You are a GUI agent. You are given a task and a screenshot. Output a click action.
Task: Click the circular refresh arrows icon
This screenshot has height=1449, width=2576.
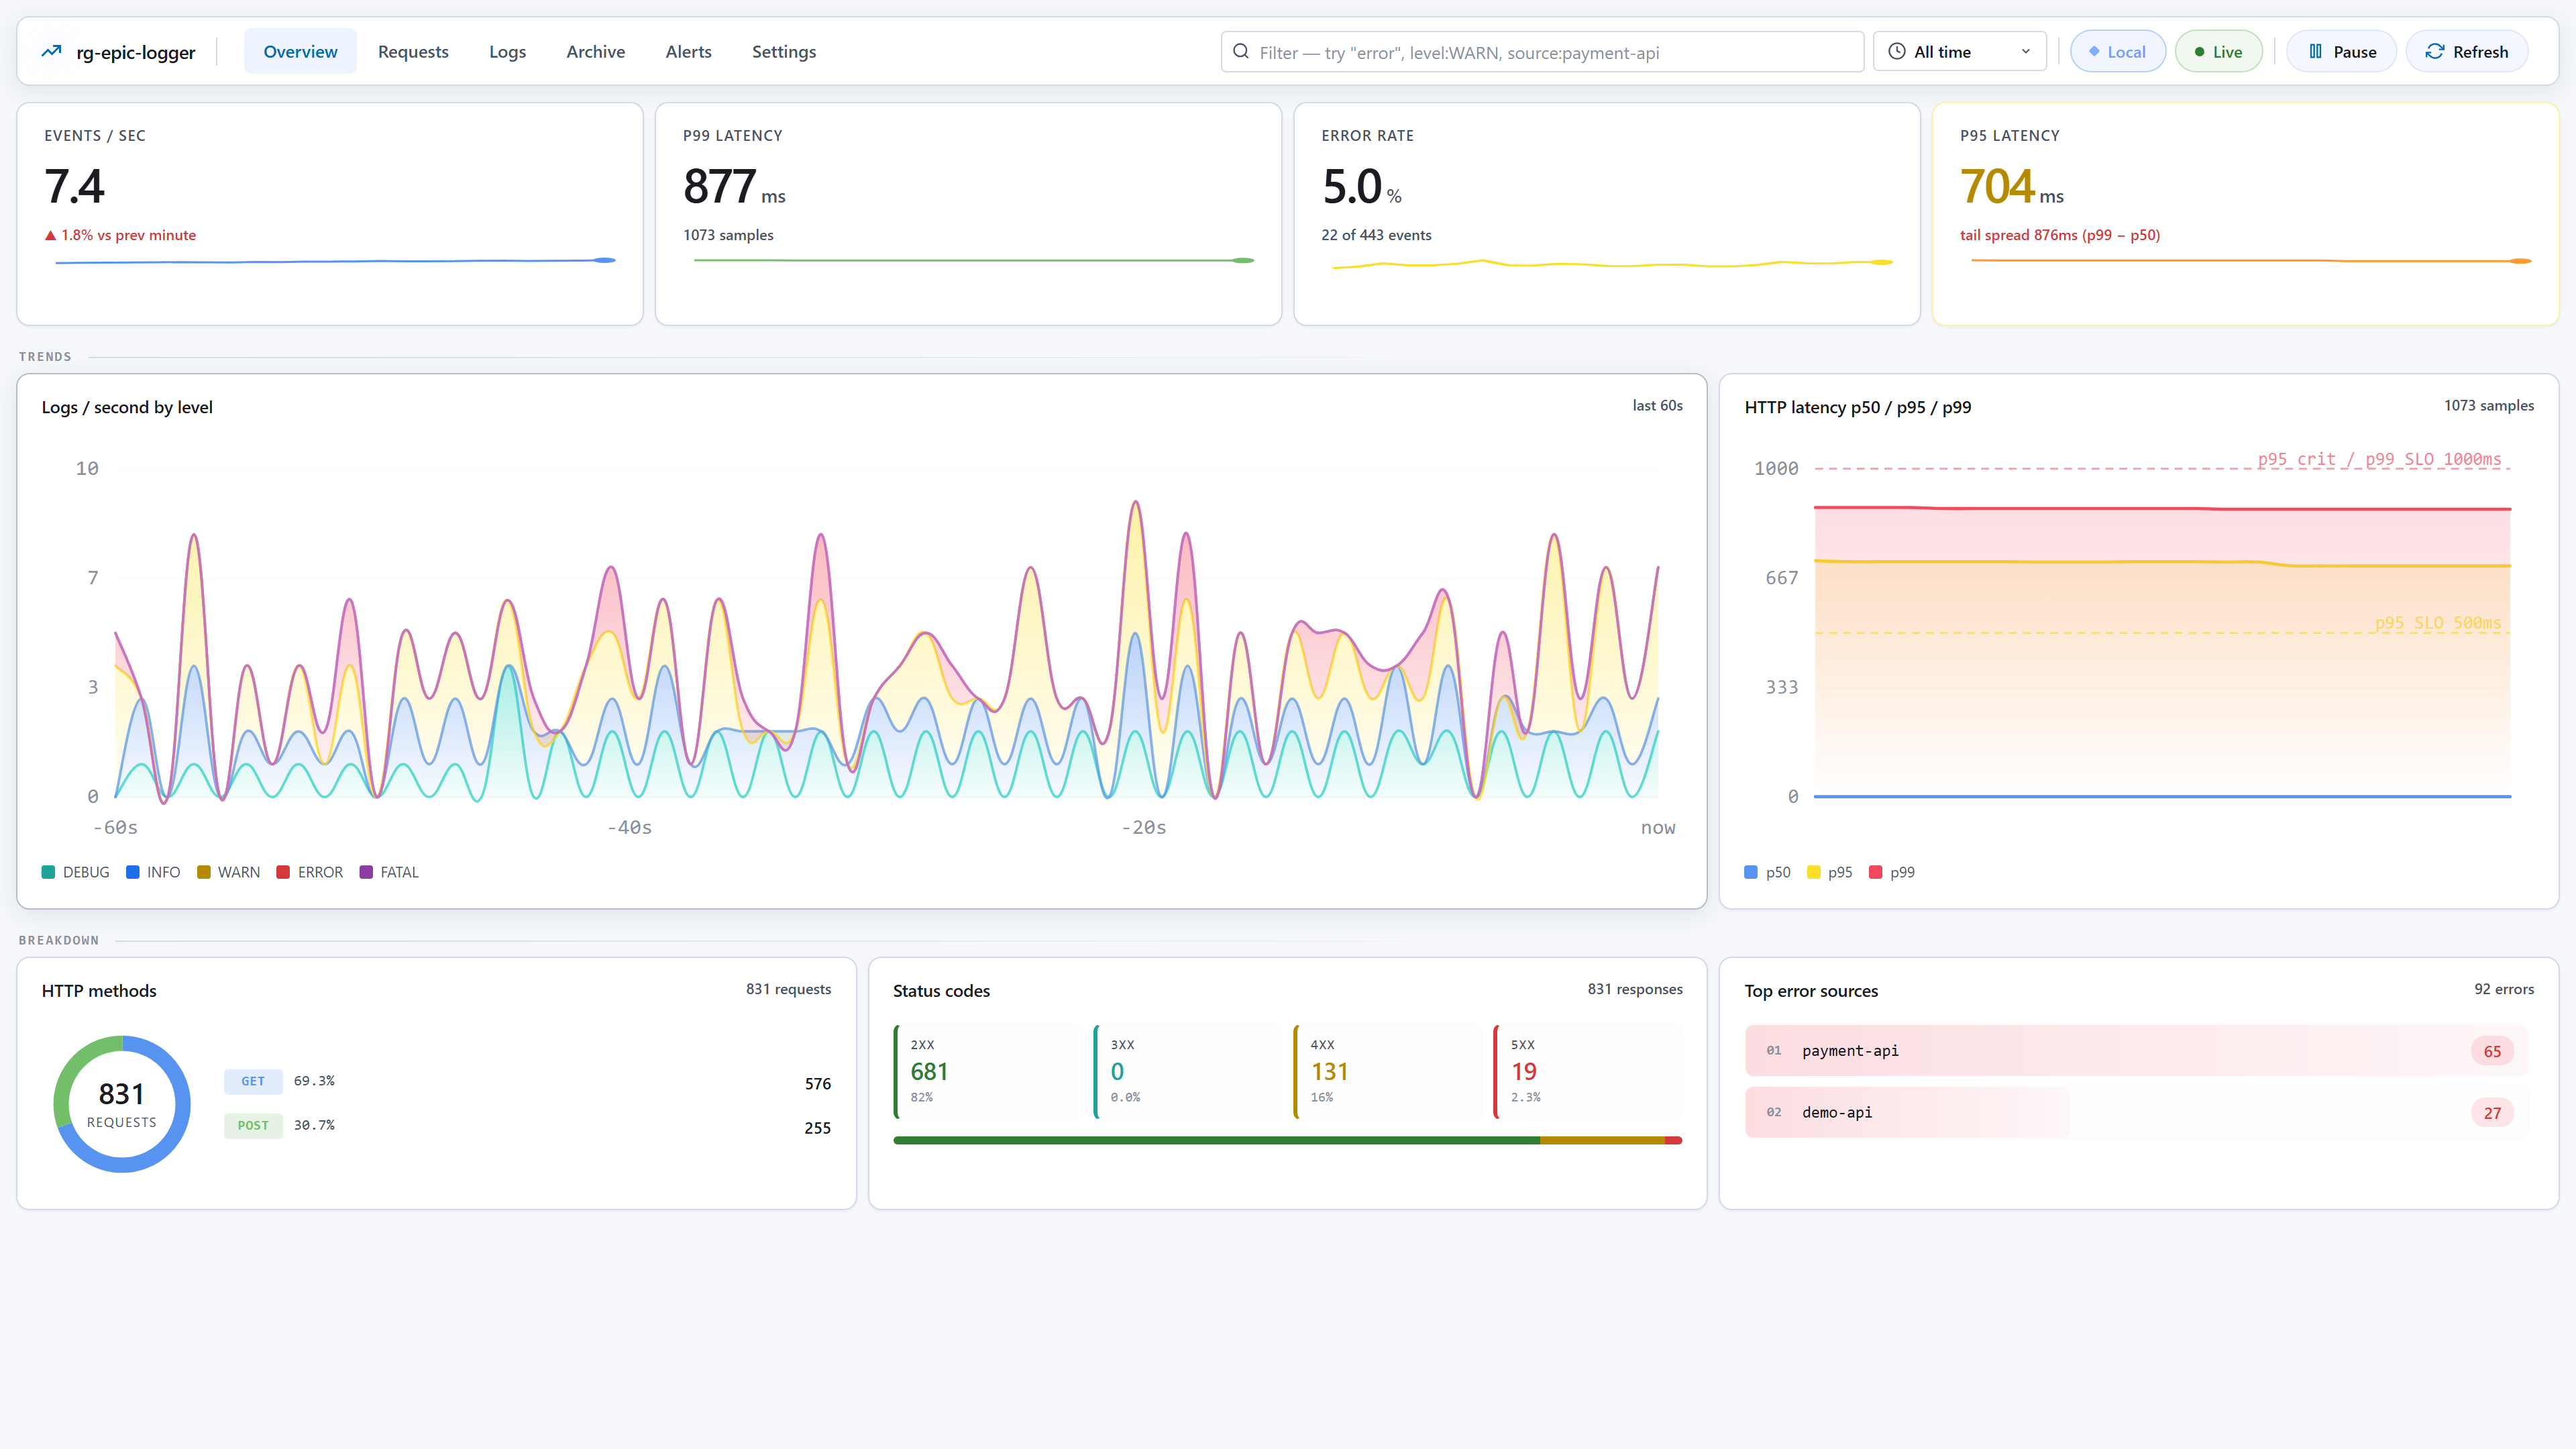coord(2435,52)
